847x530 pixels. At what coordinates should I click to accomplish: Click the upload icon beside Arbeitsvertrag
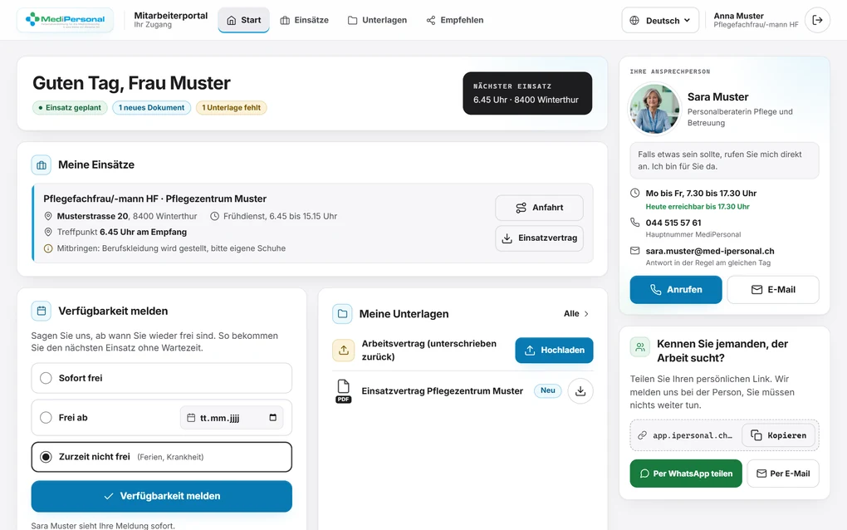point(344,350)
